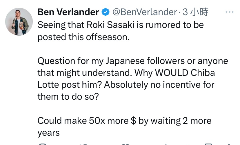The height and width of the screenshot is (145, 240).
Task: Bookmark the tweet using the bookmark icon
Action: coord(209,144)
